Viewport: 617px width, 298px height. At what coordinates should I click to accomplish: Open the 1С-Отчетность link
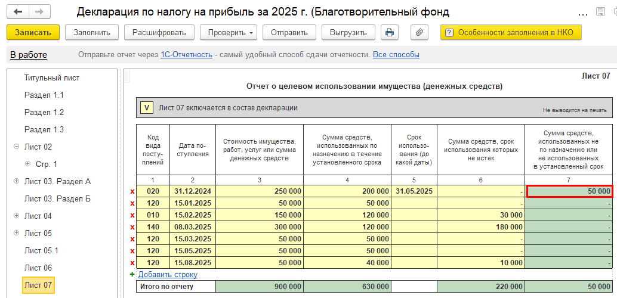click(186, 55)
